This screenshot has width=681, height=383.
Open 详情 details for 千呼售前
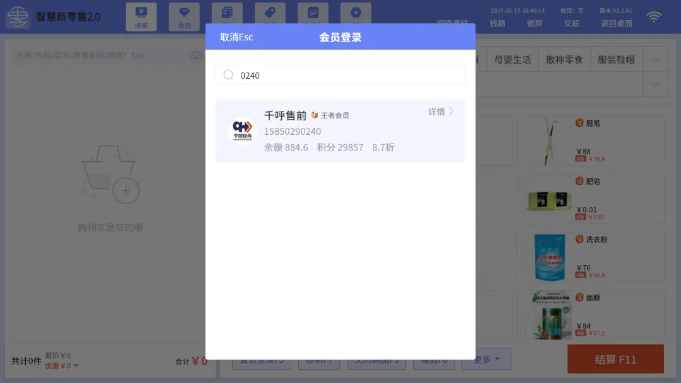441,111
